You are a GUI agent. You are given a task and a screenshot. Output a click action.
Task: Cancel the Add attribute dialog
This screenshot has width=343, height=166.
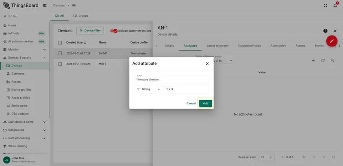tap(191, 104)
